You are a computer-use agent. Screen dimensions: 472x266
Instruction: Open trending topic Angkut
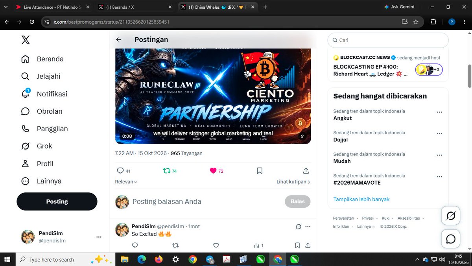pyautogui.click(x=343, y=118)
